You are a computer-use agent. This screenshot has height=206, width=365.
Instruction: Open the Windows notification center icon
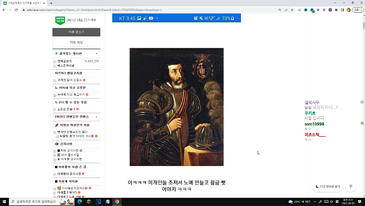[x=360, y=201]
